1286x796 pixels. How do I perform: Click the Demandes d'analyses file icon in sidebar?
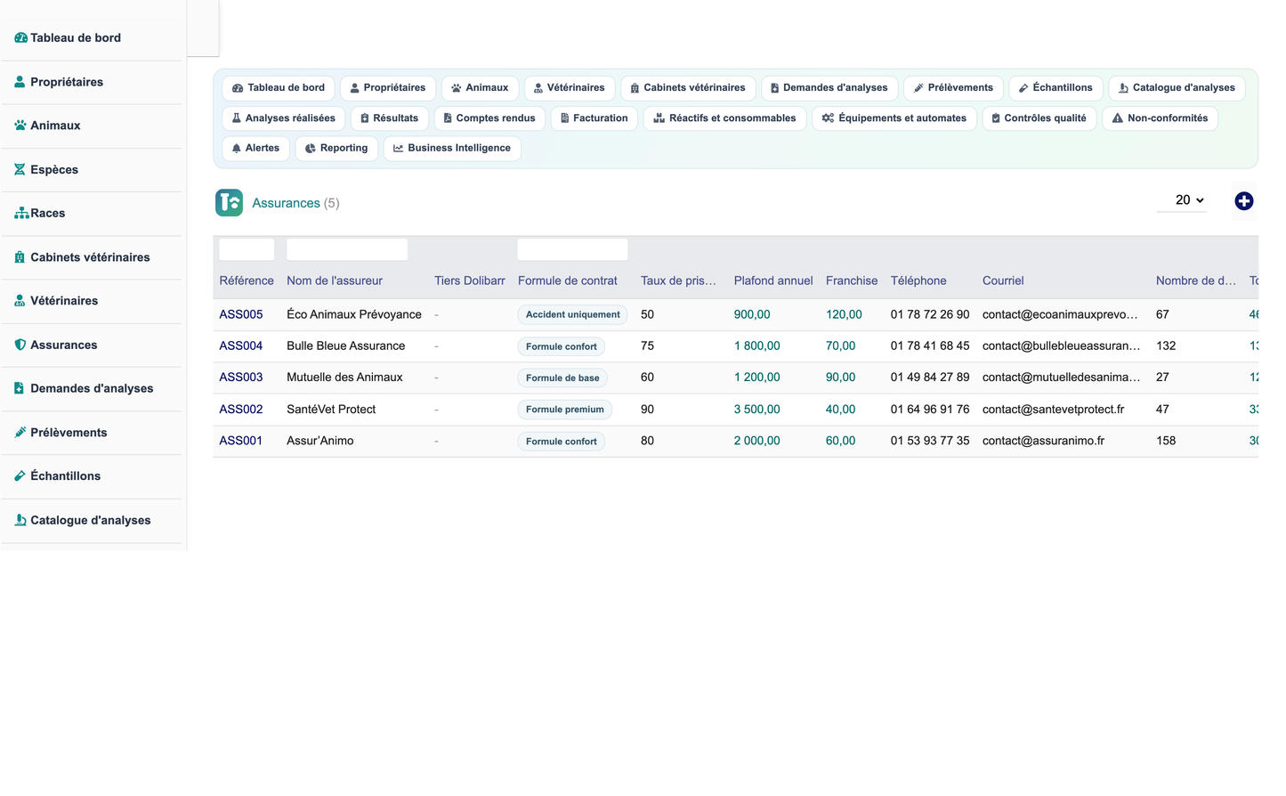coord(20,388)
